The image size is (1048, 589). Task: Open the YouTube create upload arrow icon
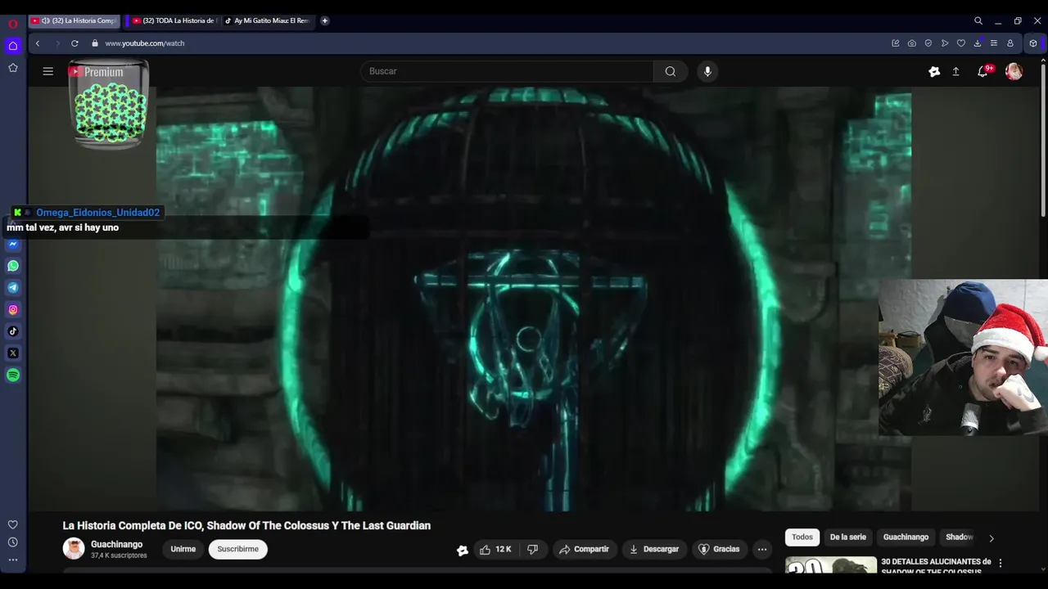tap(955, 72)
